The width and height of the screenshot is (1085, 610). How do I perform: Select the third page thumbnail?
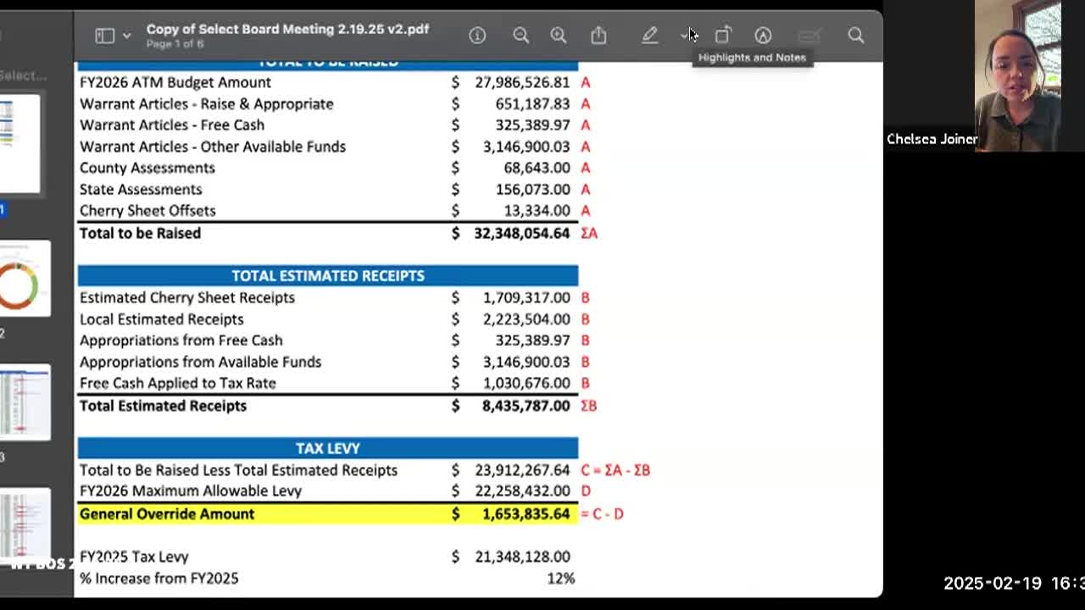point(25,402)
